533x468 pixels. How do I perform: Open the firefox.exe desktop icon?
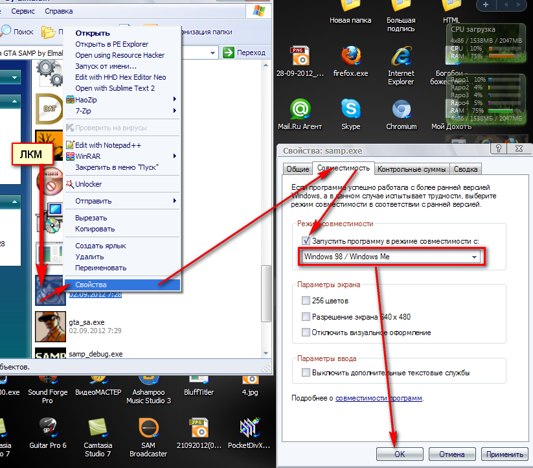[351, 56]
